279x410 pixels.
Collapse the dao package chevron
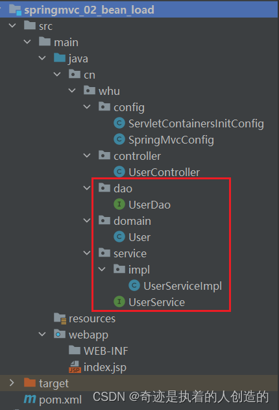click(x=87, y=188)
